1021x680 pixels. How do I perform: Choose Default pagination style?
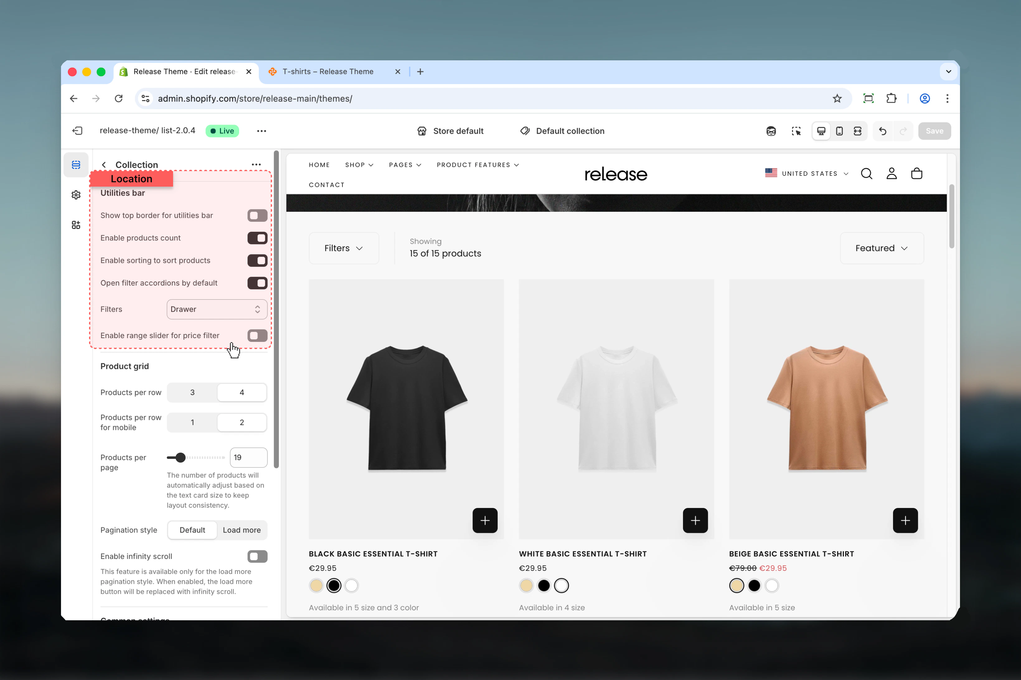coord(192,530)
